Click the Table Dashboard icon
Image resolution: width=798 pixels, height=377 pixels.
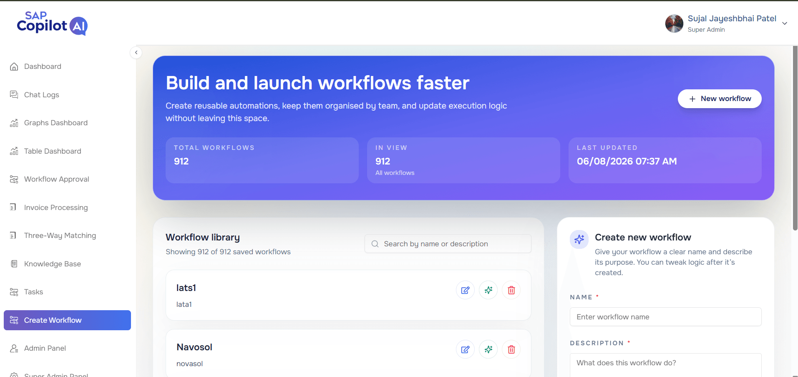coord(14,151)
